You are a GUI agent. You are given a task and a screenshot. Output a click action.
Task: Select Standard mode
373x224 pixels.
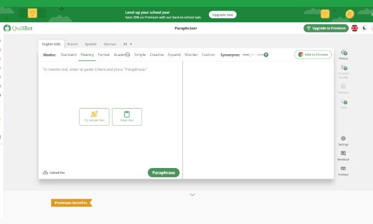coord(68,55)
